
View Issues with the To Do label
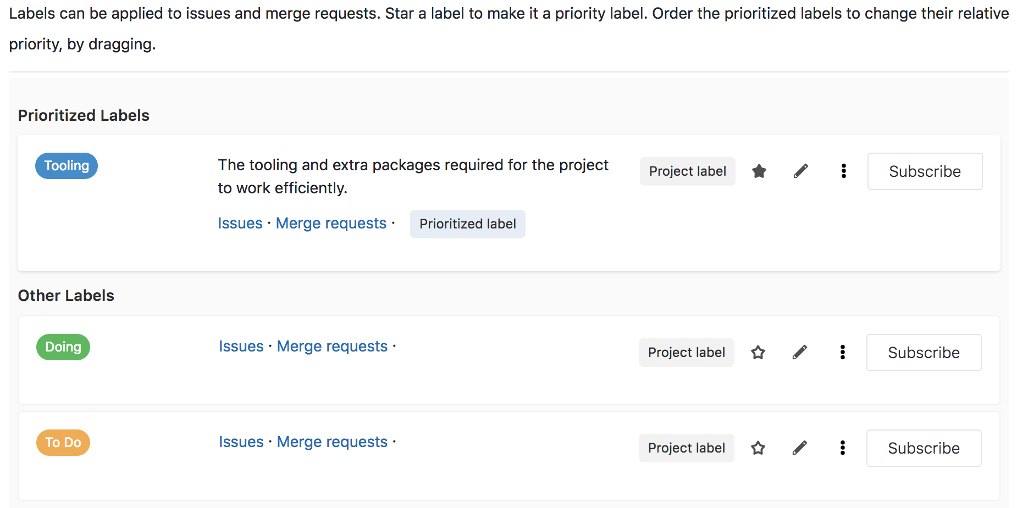241,442
